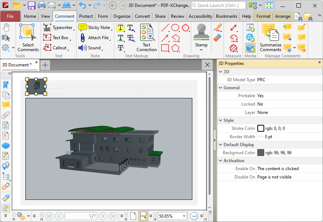Click the Quick Launch search field
This screenshot has height=222, width=323.
pyautogui.click(x=218, y=5)
